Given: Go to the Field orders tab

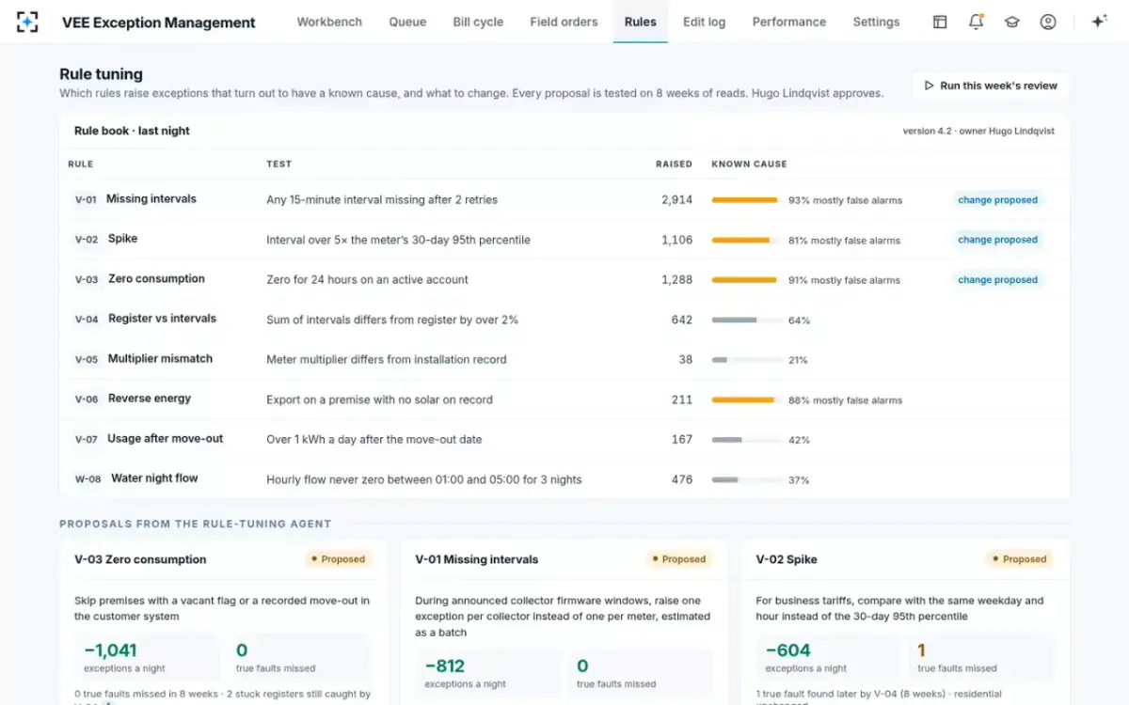Looking at the screenshot, I should (564, 22).
